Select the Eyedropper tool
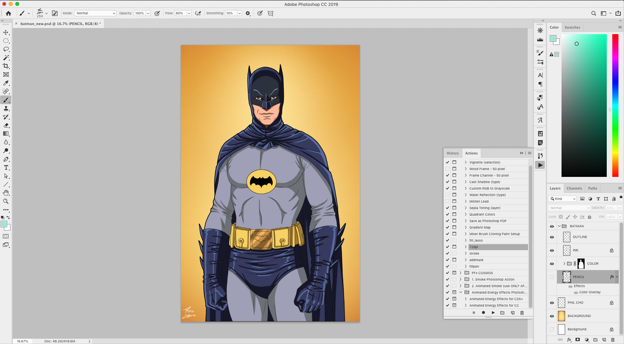 tap(6, 83)
